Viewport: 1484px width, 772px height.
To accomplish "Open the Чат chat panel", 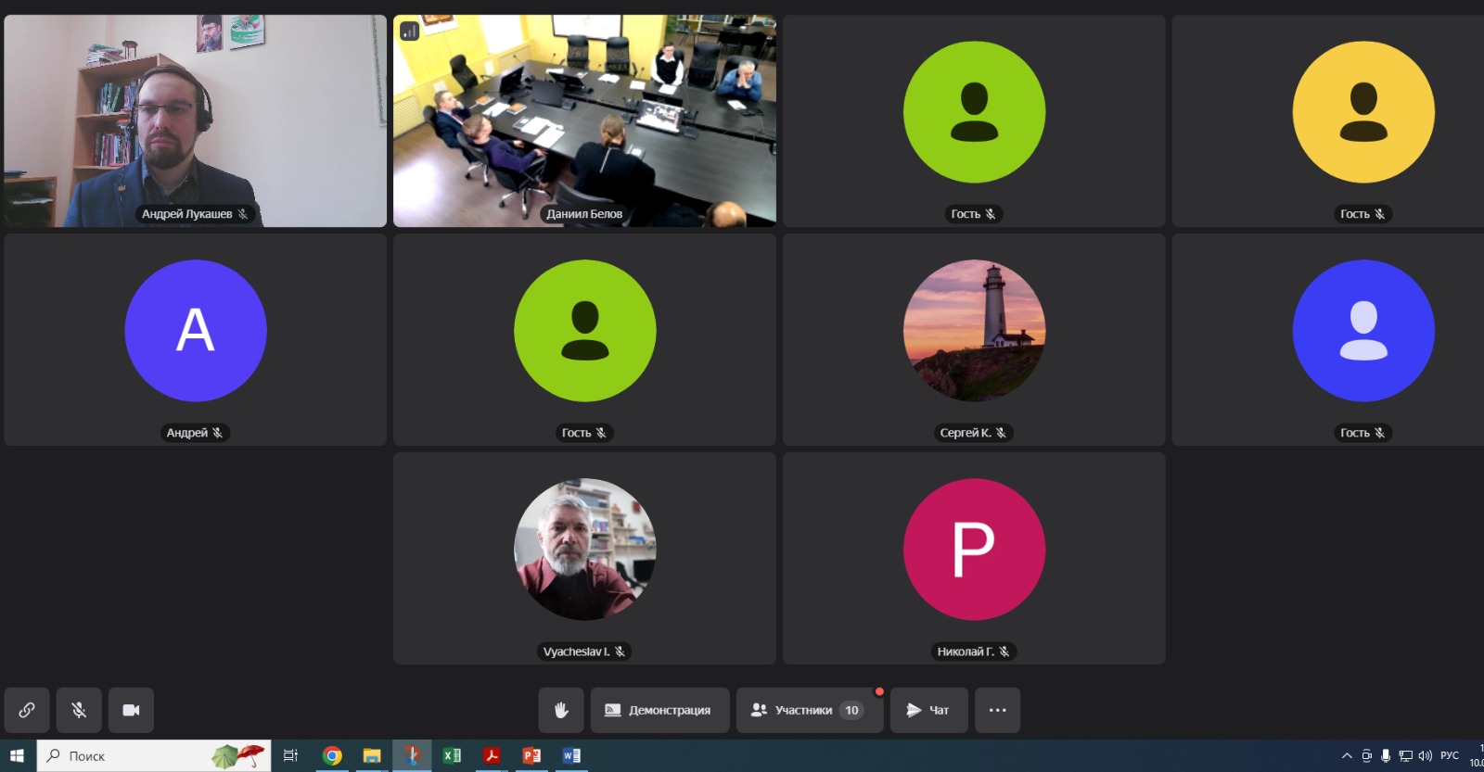I will [x=928, y=710].
